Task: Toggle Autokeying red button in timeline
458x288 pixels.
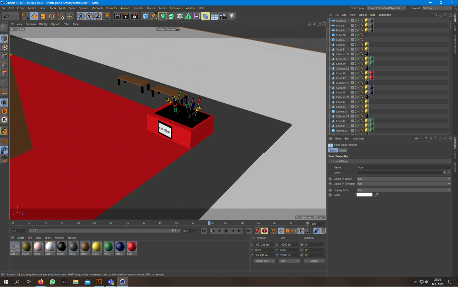Action: pos(264,231)
